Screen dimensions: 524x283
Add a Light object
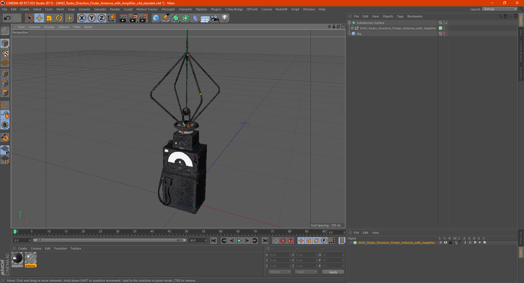[x=225, y=18]
